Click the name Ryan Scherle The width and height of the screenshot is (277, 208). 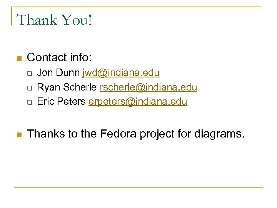point(67,87)
